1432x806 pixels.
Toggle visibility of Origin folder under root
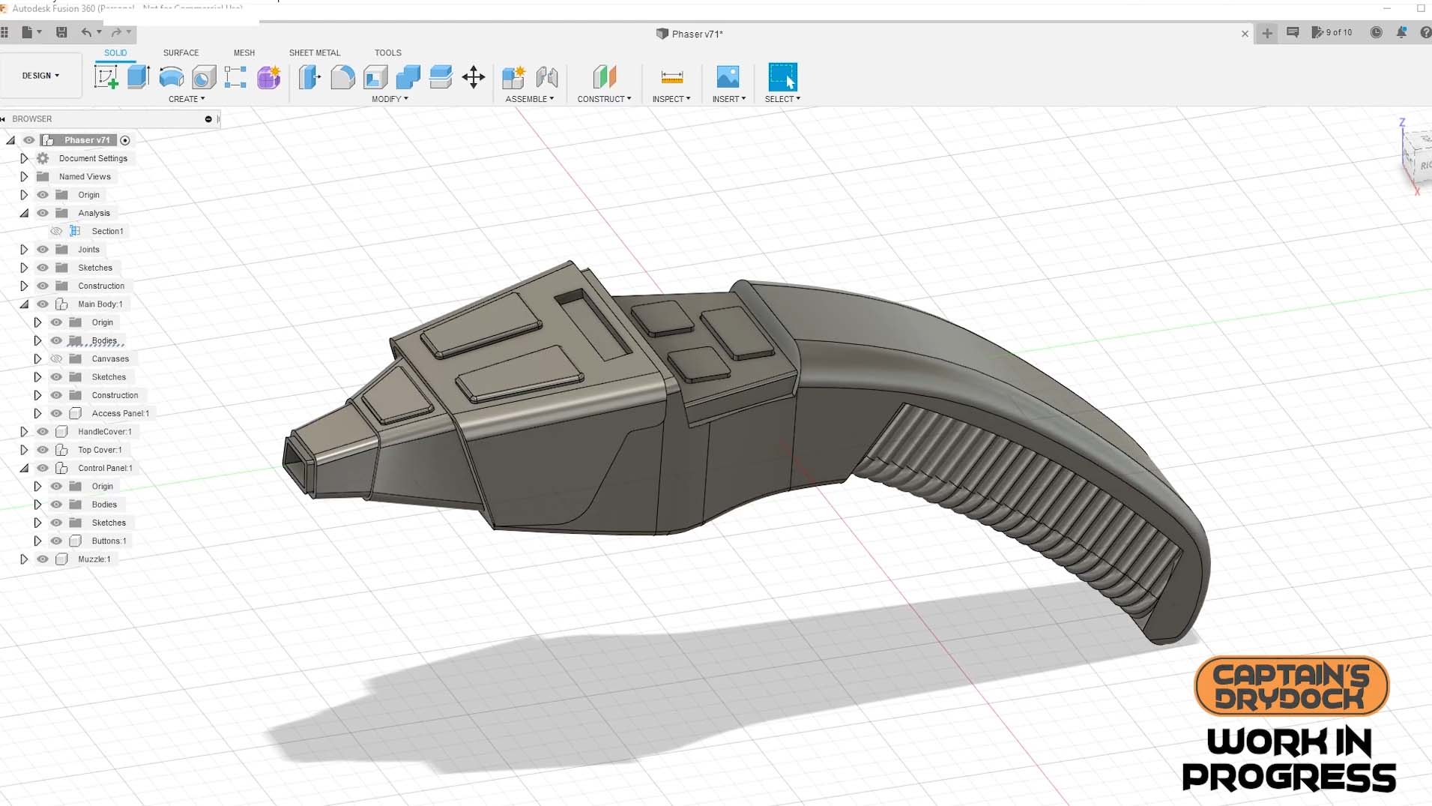pos(43,195)
